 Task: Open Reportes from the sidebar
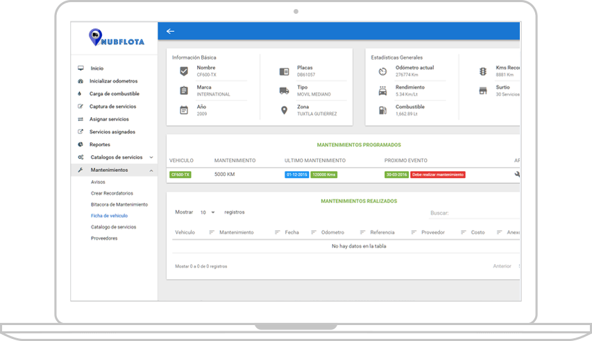100,145
